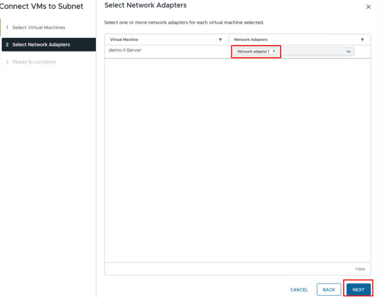Cancel the Connect VMs wizard
Viewport: 379px width, 298px height.
pos(299,289)
